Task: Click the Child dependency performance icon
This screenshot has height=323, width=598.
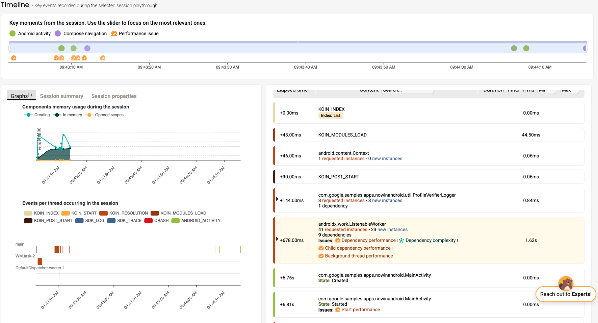Action: [321, 248]
